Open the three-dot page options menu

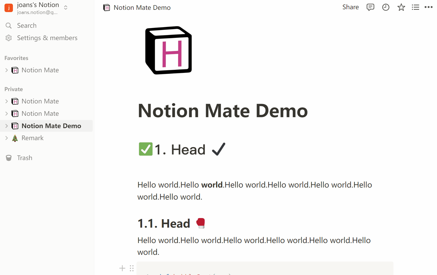point(429,7)
